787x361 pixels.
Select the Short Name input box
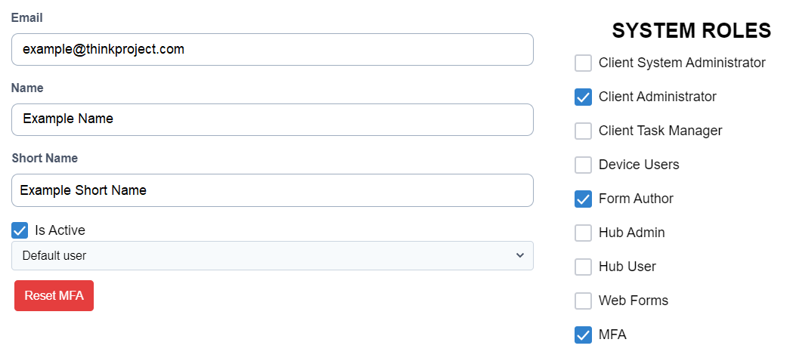pyautogui.click(x=272, y=190)
